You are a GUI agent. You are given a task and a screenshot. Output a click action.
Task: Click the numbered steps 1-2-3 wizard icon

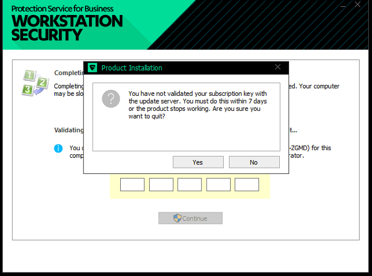coord(35,83)
